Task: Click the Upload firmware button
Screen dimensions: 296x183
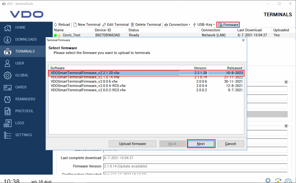Action: (x=132, y=144)
